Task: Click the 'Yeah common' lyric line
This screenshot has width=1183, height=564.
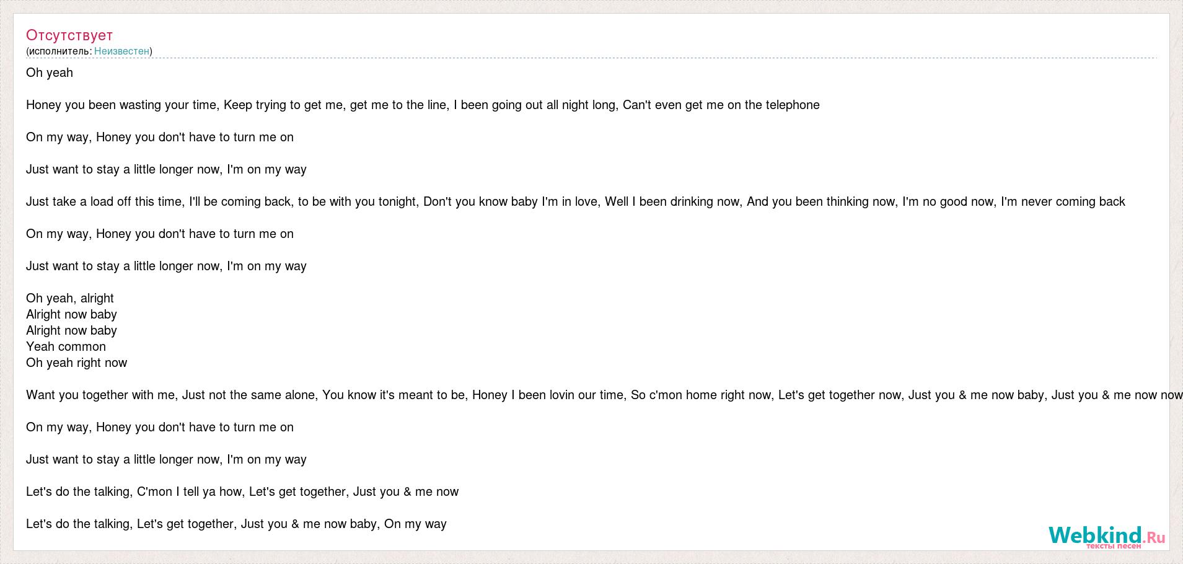Action: click(66, 346)
